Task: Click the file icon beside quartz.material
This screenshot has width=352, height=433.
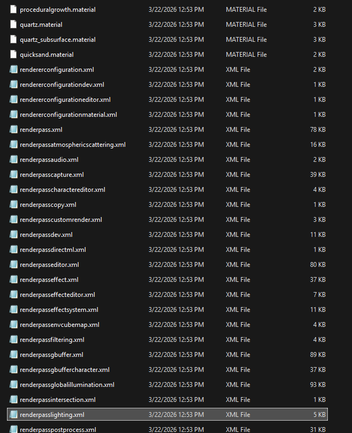Action: pos(13,24)
